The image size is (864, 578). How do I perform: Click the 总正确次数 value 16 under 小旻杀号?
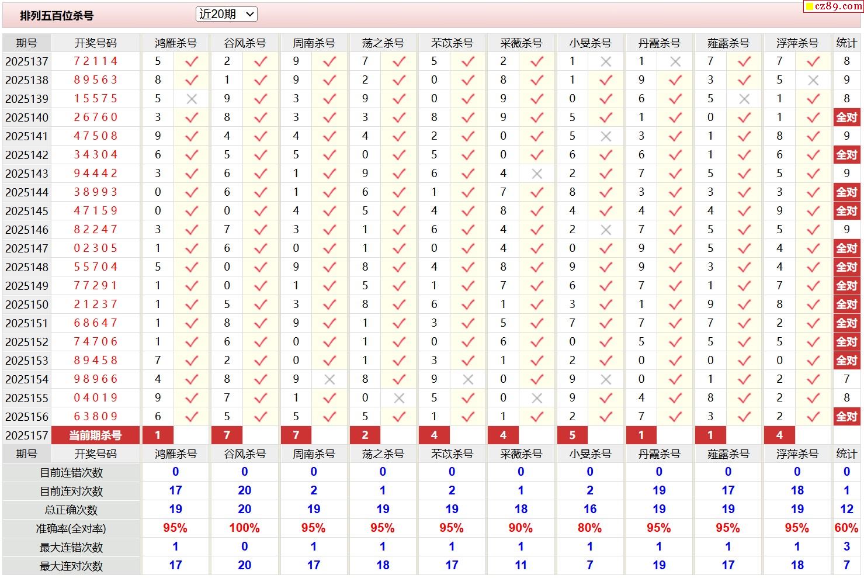(589, 510)
